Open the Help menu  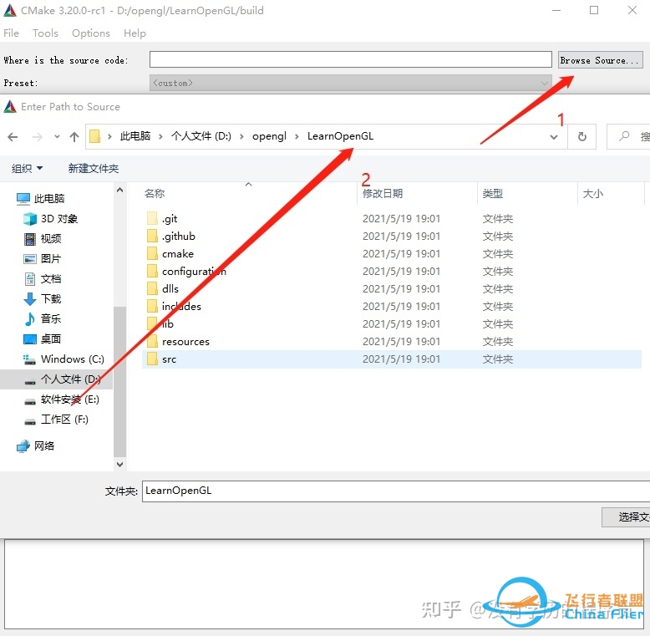pos(135,33)
